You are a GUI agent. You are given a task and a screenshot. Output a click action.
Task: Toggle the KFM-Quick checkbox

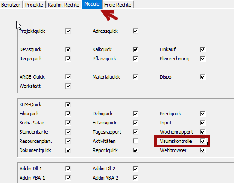[68, 104]
